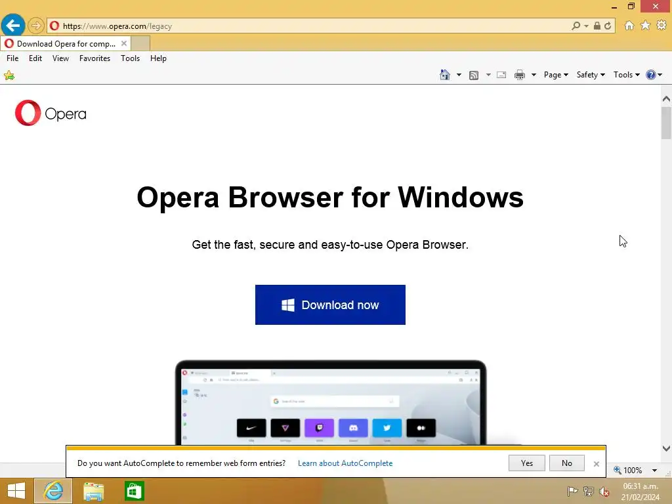The image size is (672, 504).
Task: Click the network tray icon
Action: (589, 492)
